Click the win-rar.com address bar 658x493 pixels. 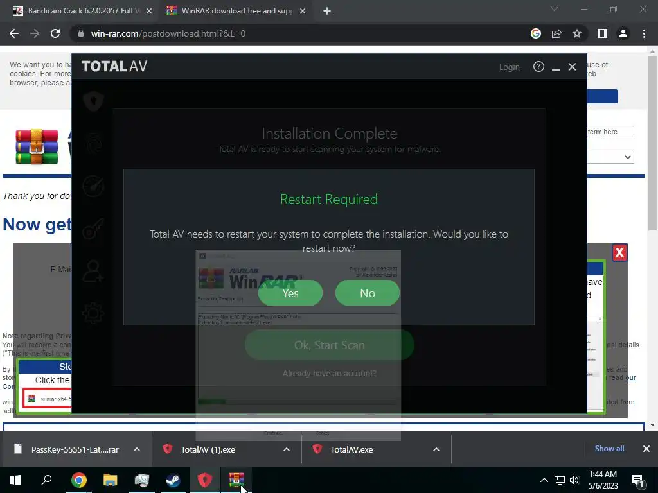[294, 33]
